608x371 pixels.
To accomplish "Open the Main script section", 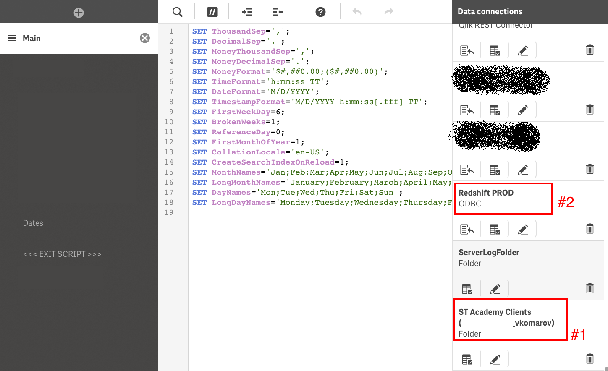I will pos(79,38).
